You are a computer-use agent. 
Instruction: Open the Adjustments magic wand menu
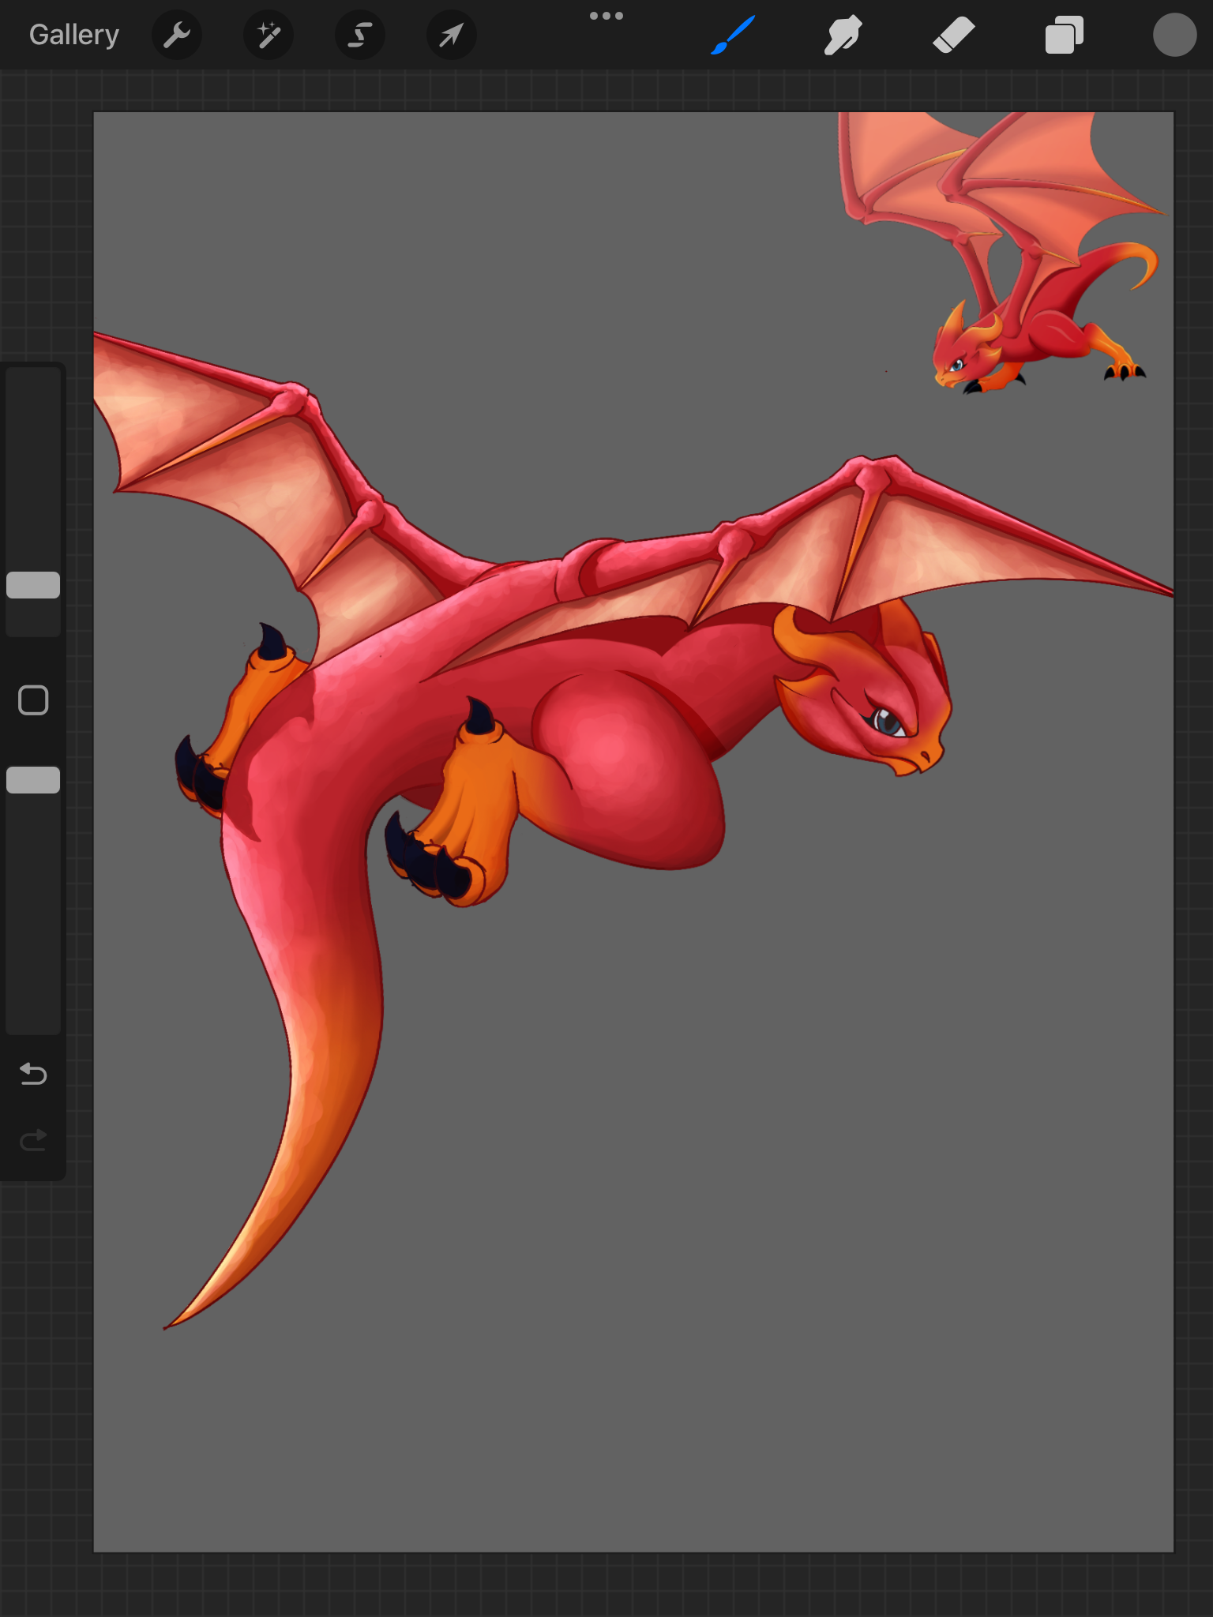point(269,35)
